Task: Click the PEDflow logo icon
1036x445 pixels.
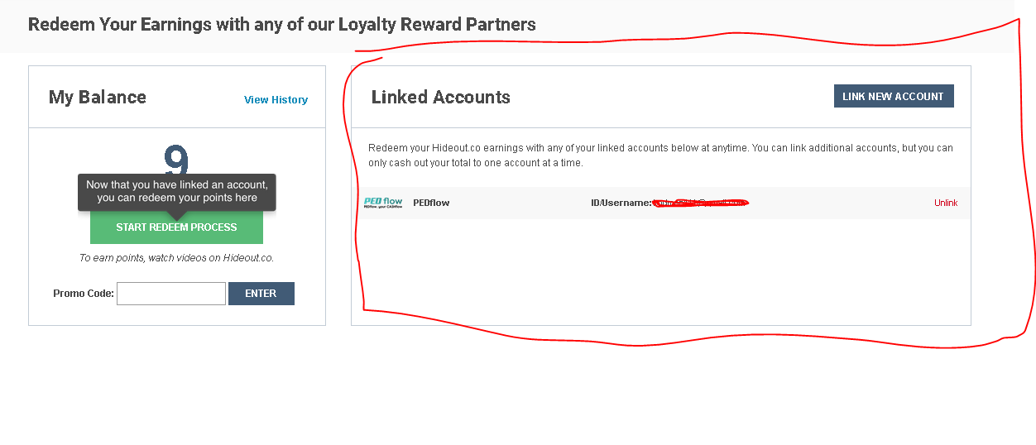Action: 383,203
